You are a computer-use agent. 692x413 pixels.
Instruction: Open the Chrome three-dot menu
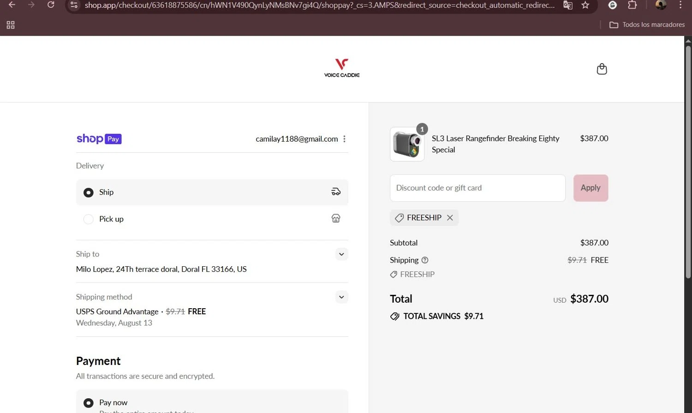pos(680,5)
